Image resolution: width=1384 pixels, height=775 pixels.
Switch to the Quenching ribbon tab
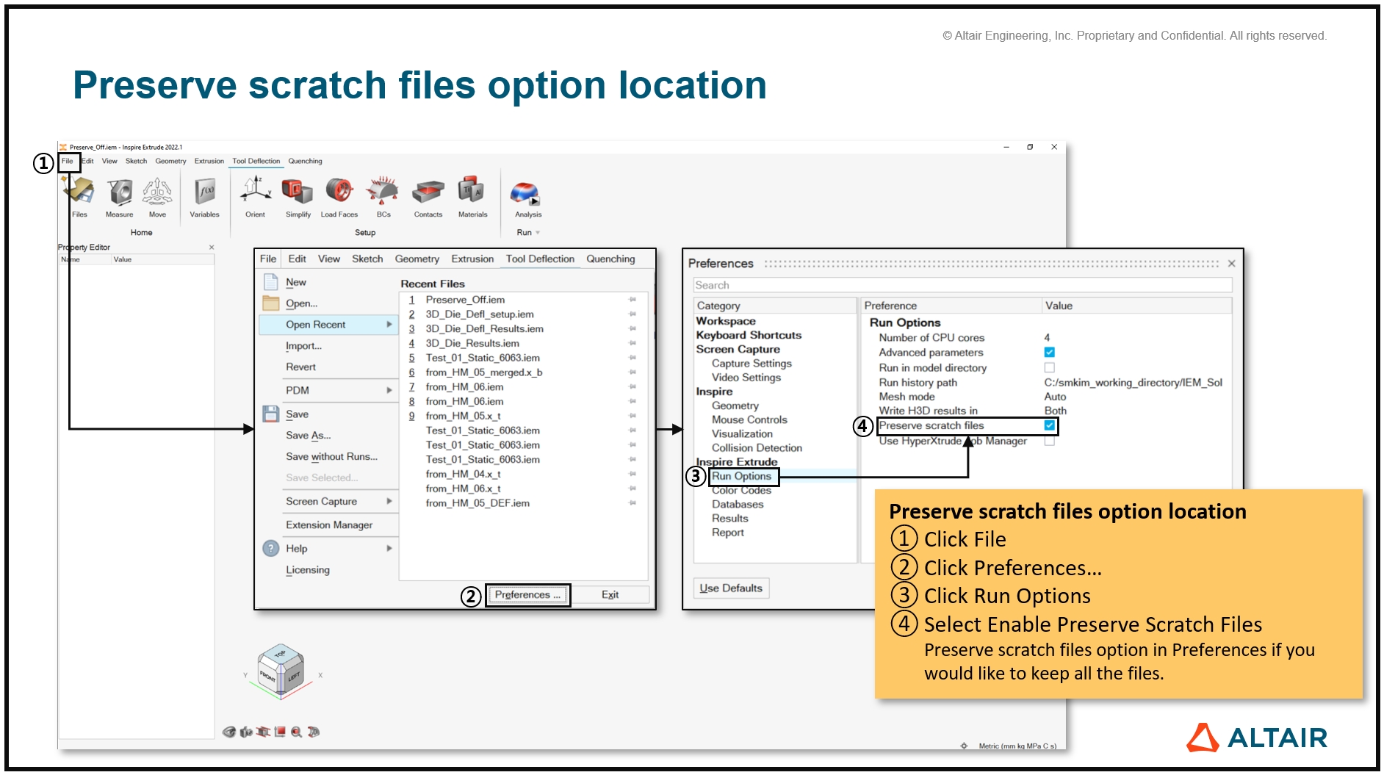pos(305,161)
